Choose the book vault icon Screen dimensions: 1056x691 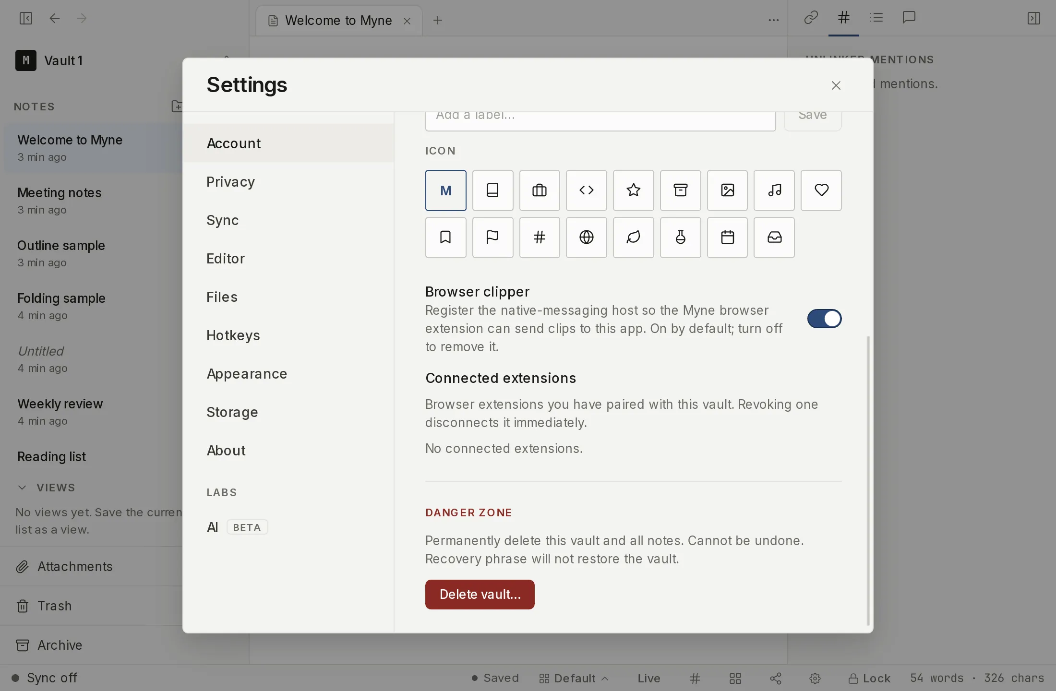(x=492, y=191)
